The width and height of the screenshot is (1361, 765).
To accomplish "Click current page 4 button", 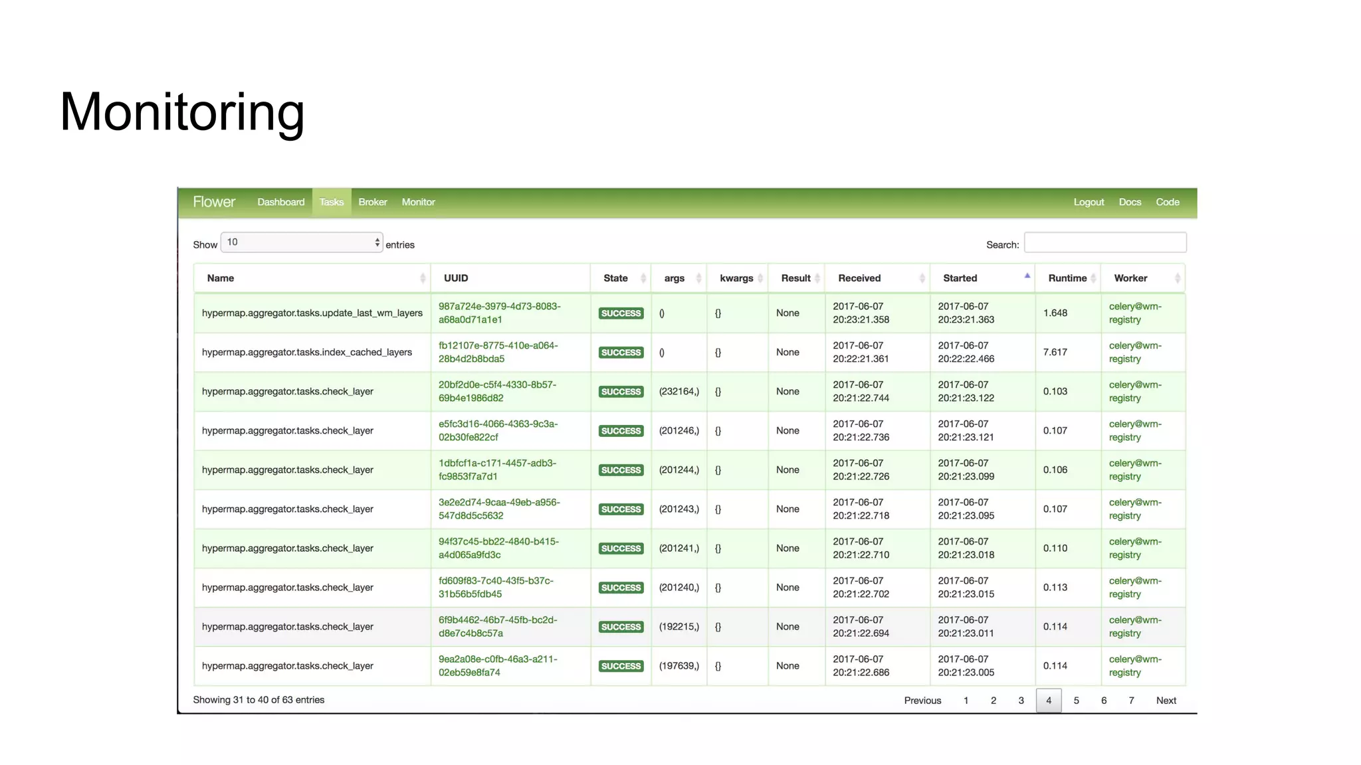I will [x=1049, y=701].
